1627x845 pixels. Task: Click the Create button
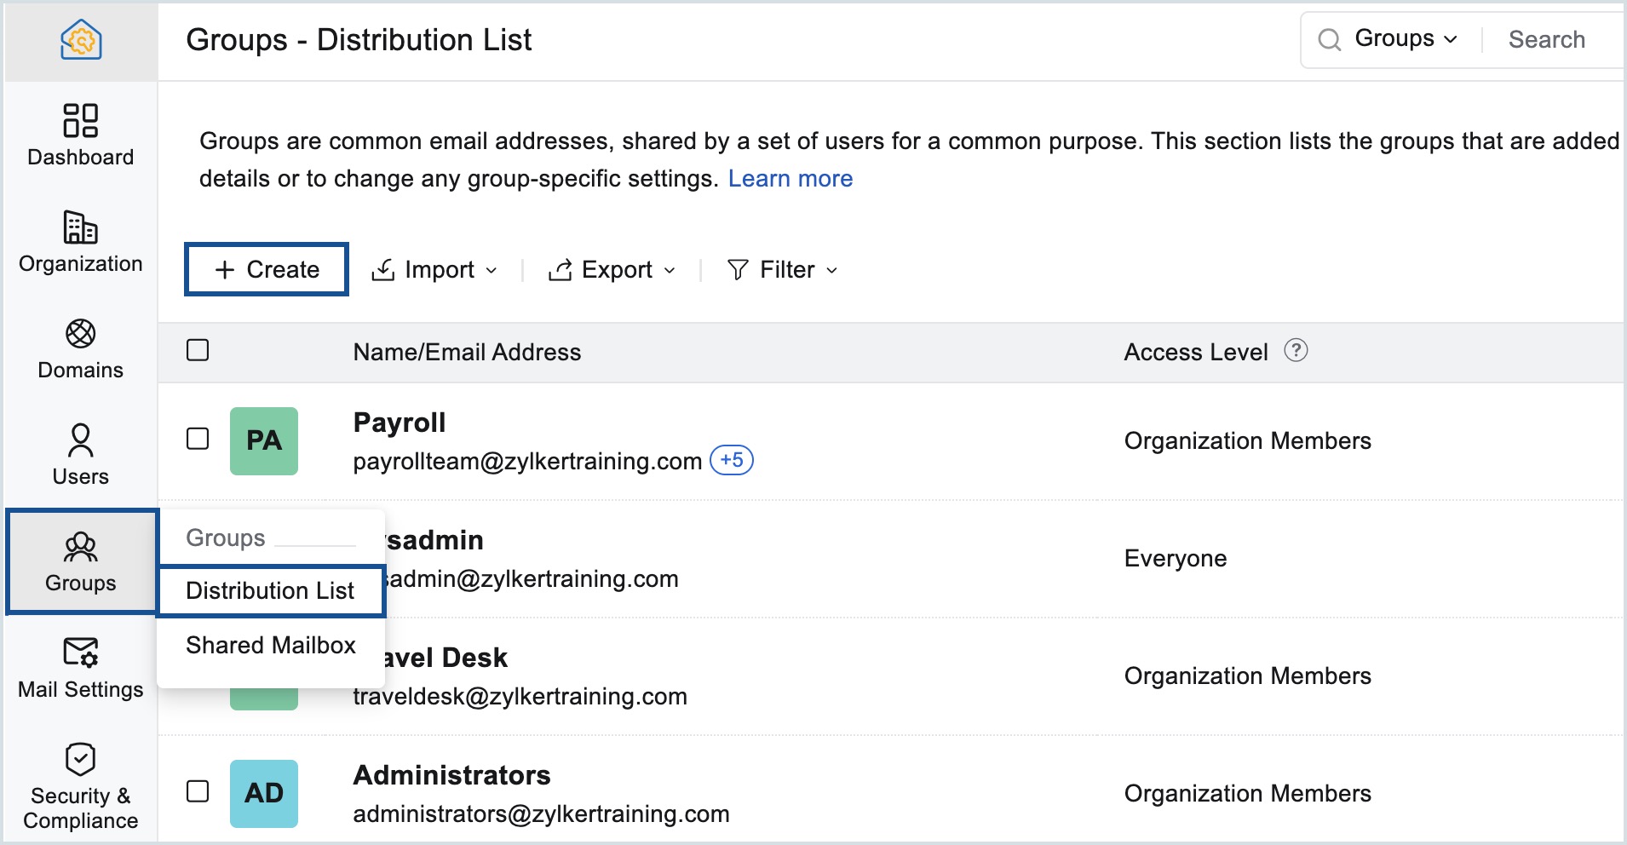(x=265, y=269)
